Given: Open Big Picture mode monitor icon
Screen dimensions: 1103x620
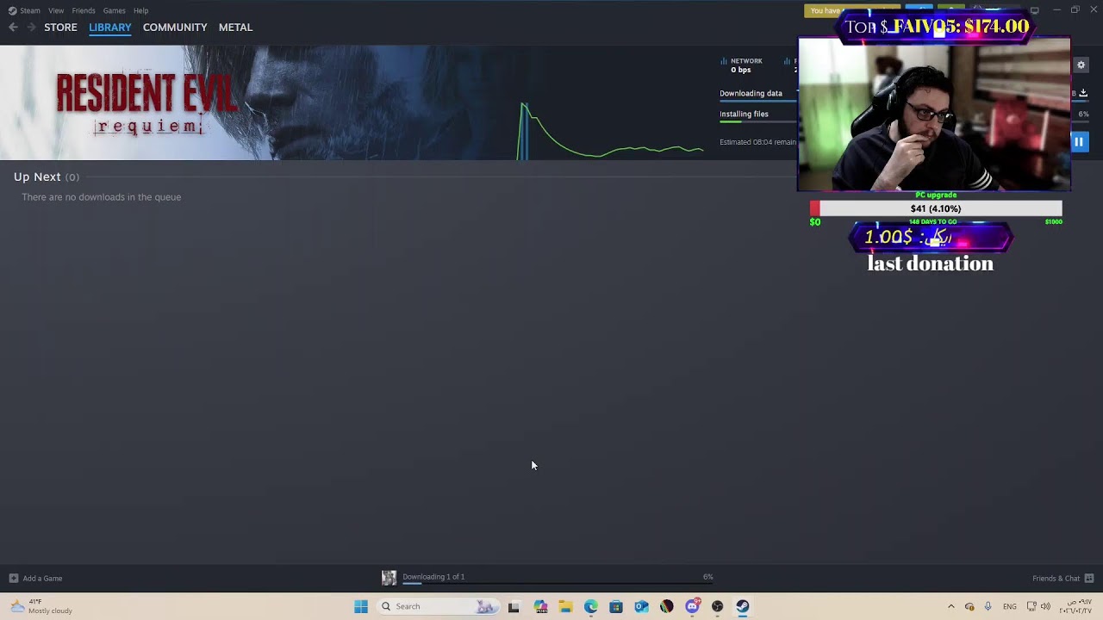Looking at the screenshot, I should (x=1035, y=10).
